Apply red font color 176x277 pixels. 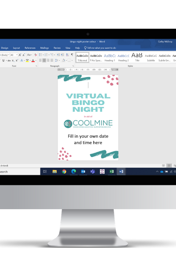[33, 60]
